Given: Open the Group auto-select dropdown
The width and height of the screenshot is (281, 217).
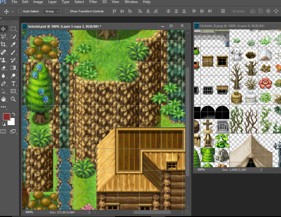Looking at the screenshot, I should pyautogui.click(x=52, y=11).
